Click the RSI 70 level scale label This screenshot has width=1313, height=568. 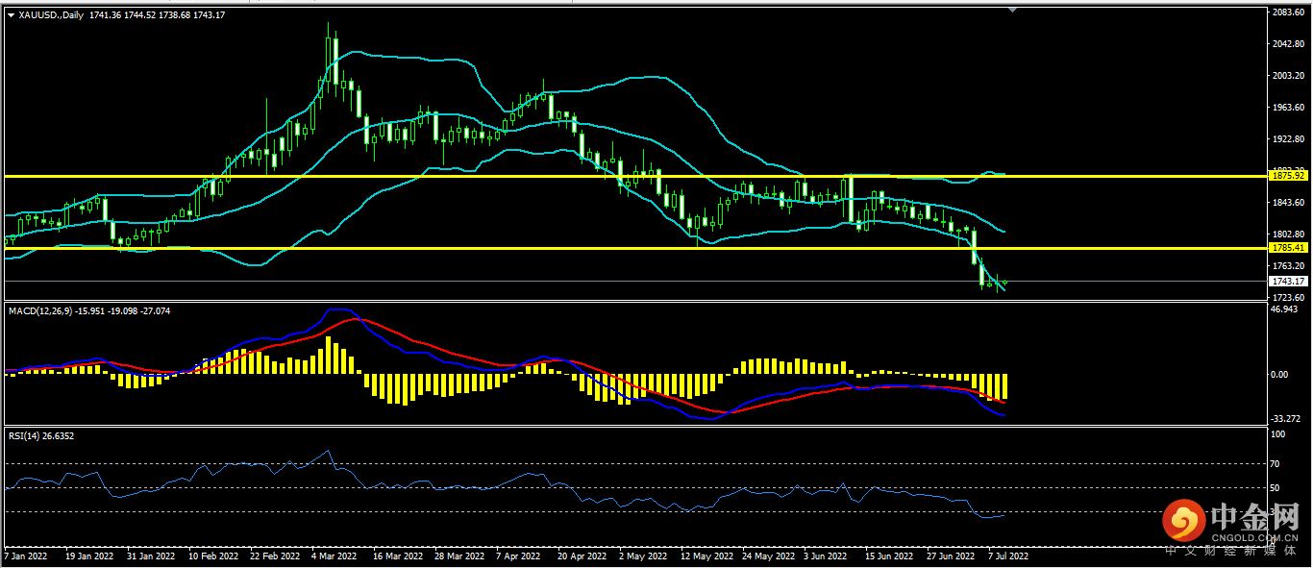point(1276,464)
